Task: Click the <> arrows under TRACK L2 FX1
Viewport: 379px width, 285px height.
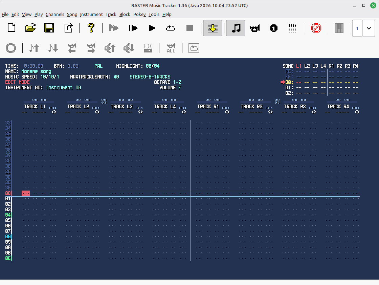Action: tap(97, 112)
